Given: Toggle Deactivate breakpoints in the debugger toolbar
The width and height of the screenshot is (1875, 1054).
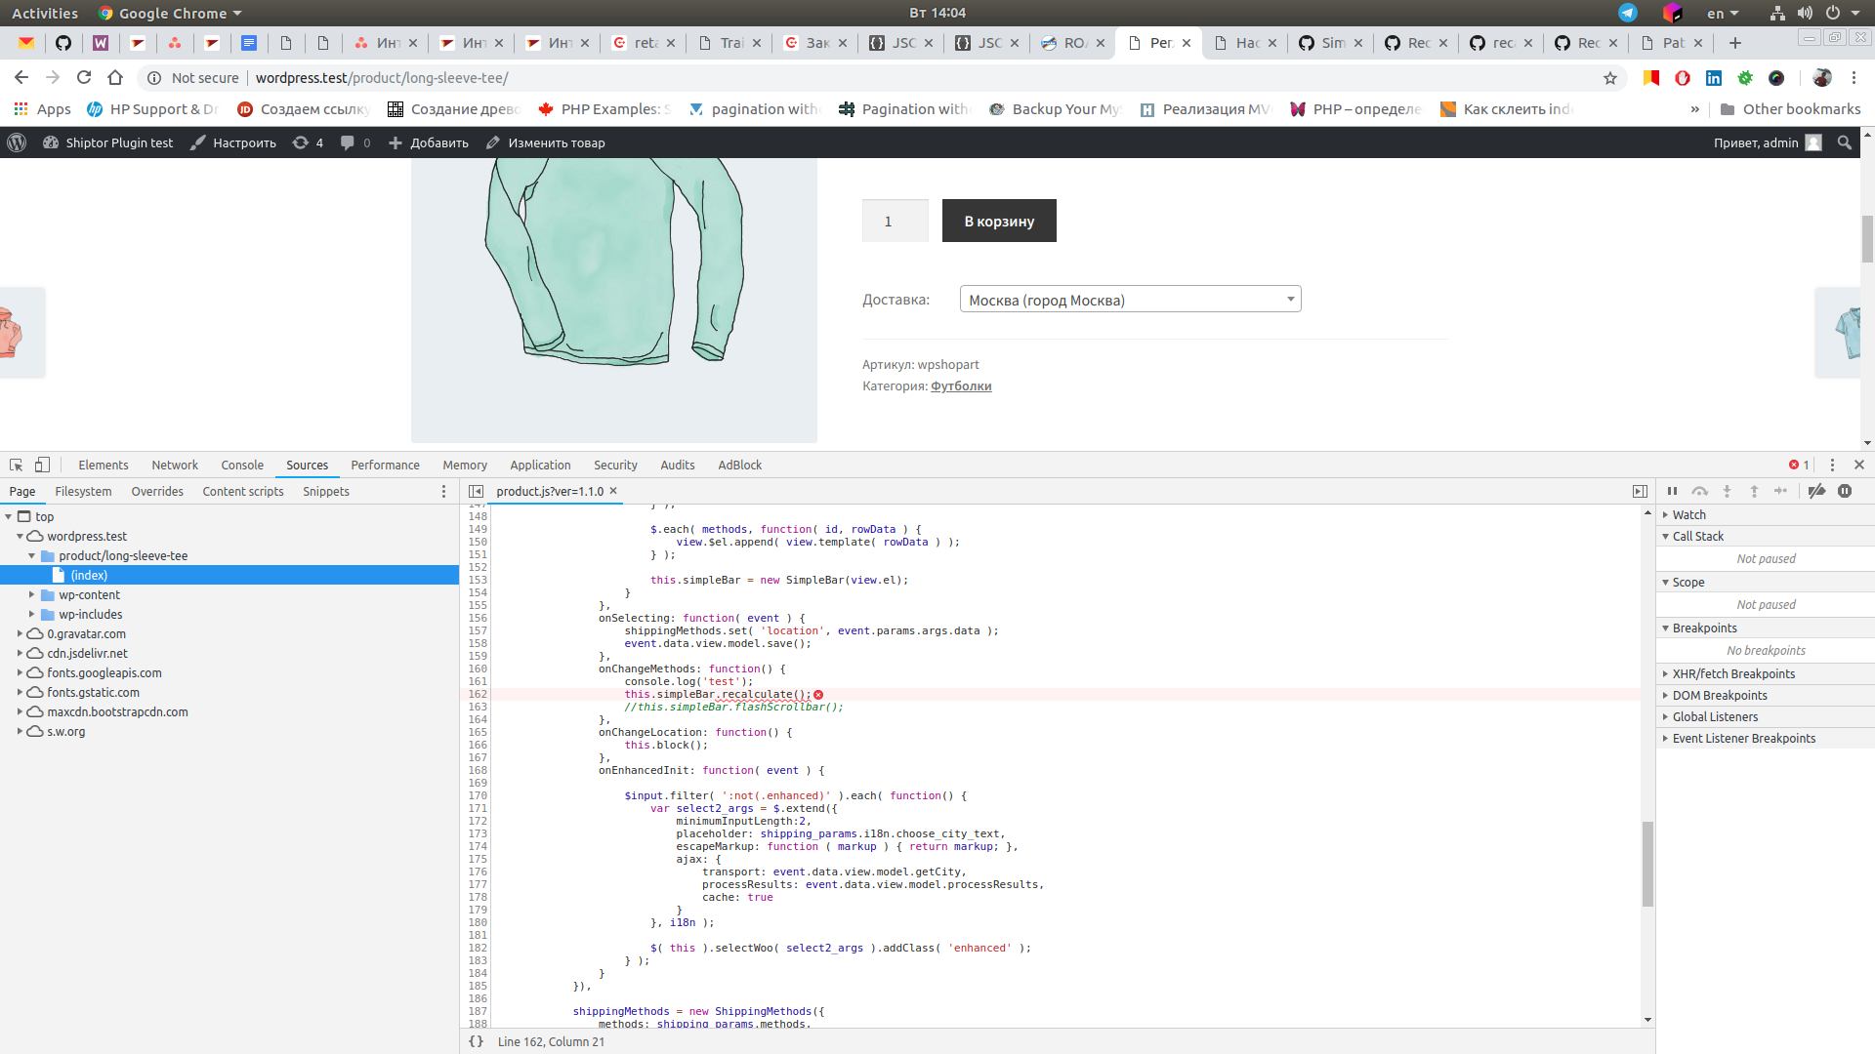Looking at the screenshot, I should 1817,491.
